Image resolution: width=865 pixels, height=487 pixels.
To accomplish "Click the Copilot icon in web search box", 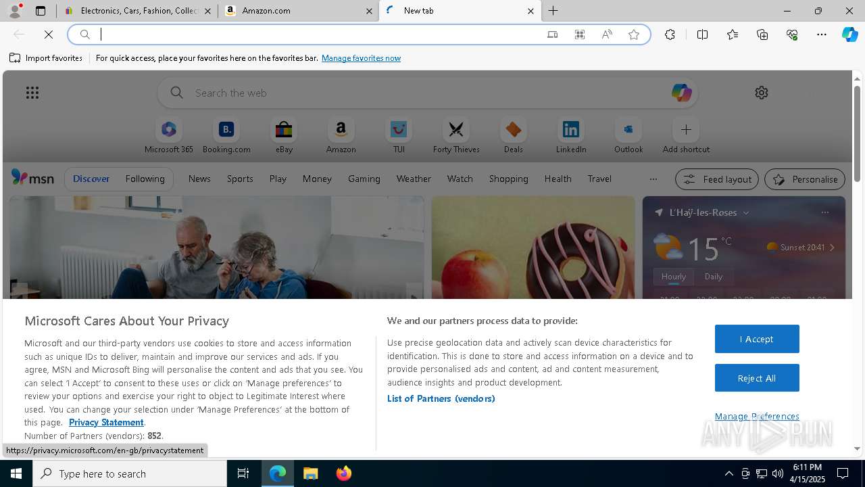I will (x=681, y=93).
